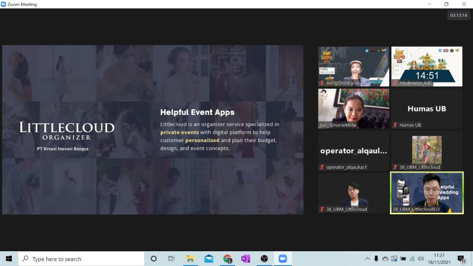473x266 pixels.
Task: Click 'Helpful Event Apps' slide heading
Action: pos(197,112)
